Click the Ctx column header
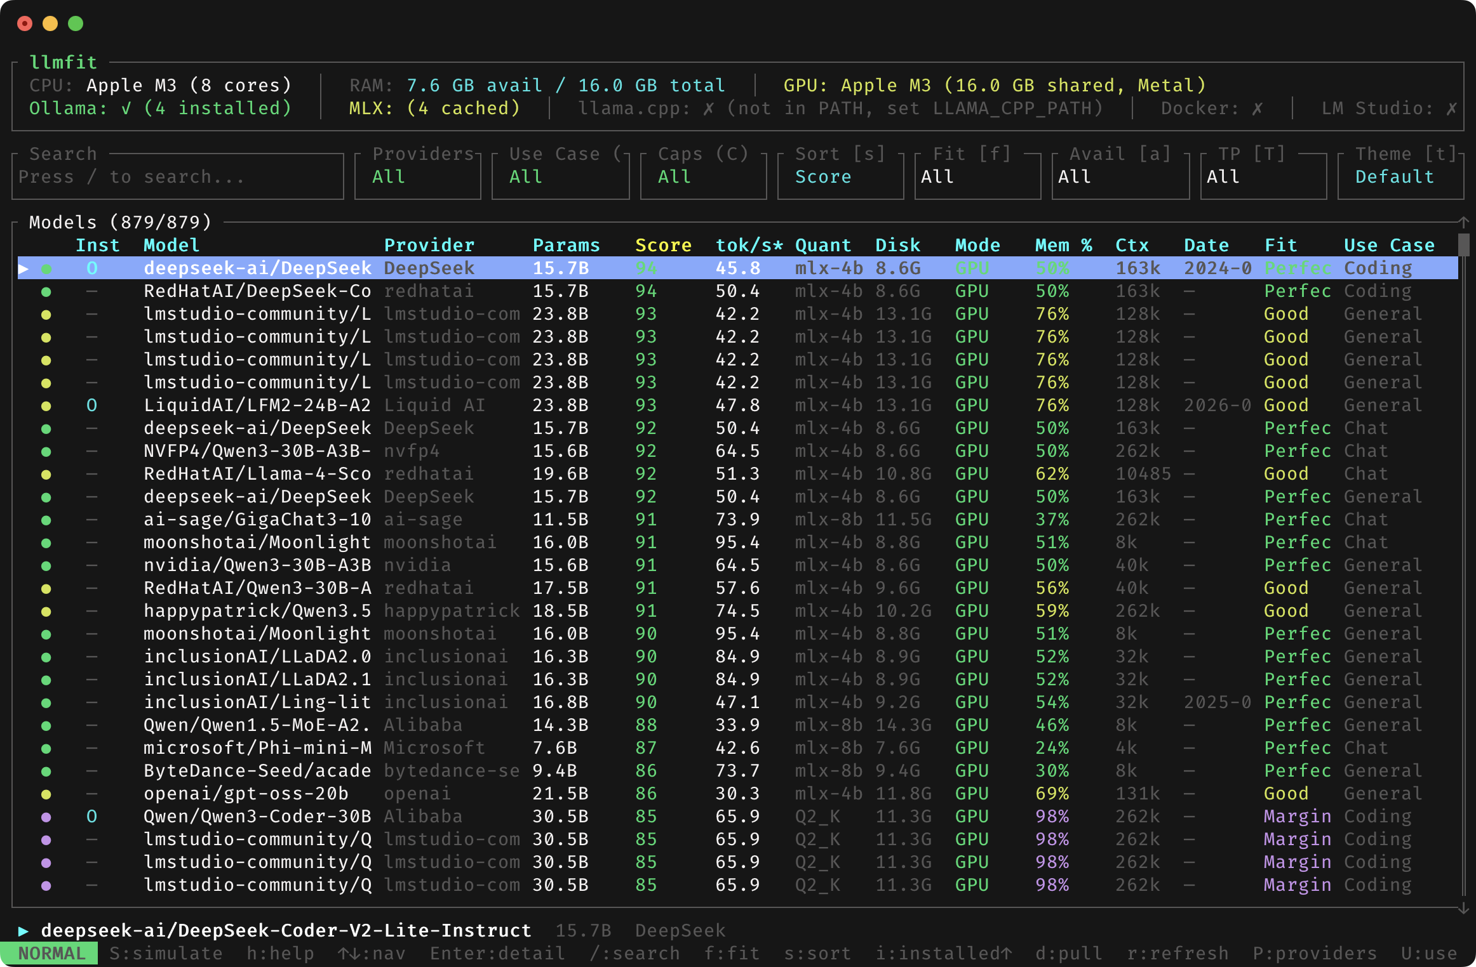This screenshot has height=967, width=1476. tap(1132, 246)
